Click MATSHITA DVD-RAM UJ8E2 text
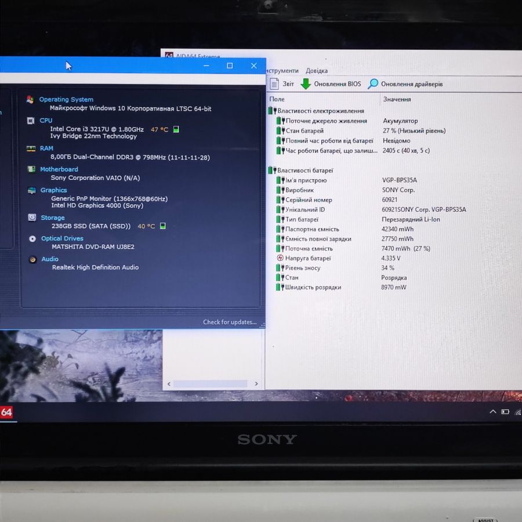The width and height of the screenshot is (522, 522). click(x=93, y=246)
